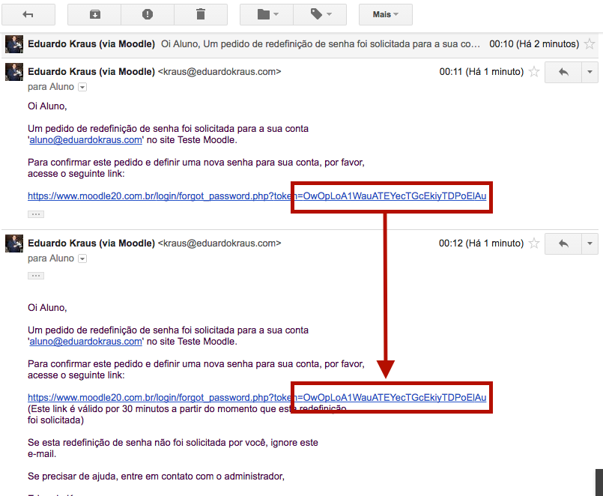This screenshot has width=603, height=496.
Task: Report conversation as spam
Action: click(x=148, y=15)
